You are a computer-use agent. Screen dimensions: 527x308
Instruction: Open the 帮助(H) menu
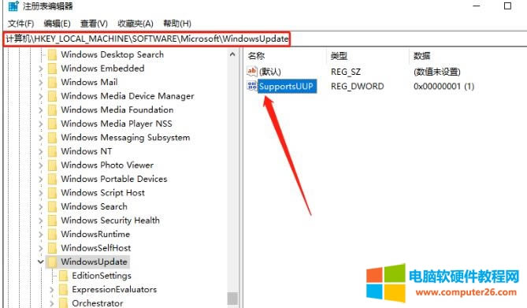(177, 24)
